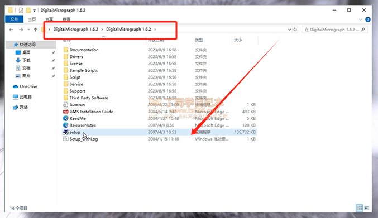This screenshot has height=218, width=378.
Task: Open 图片 Pictures in sidebar
Action: 26,76
